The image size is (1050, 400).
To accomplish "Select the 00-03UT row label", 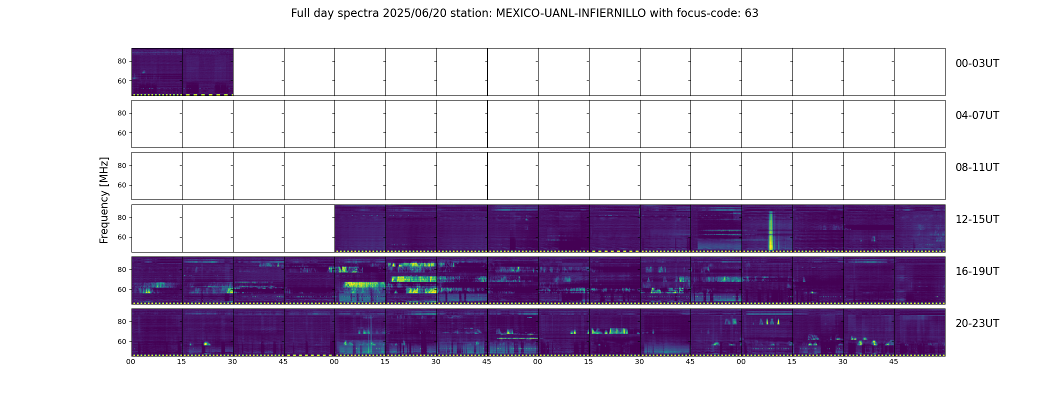I will [x=977, y=63].
